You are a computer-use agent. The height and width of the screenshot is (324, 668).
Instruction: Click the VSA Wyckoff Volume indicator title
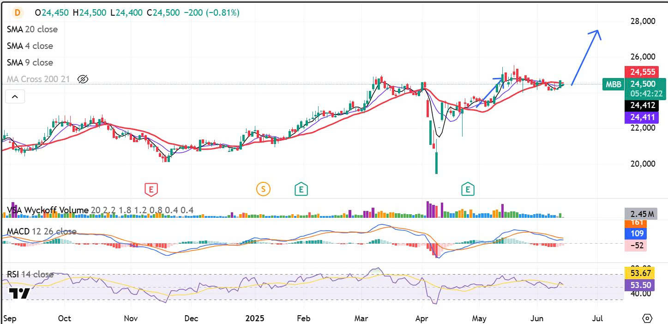[48, 210]
